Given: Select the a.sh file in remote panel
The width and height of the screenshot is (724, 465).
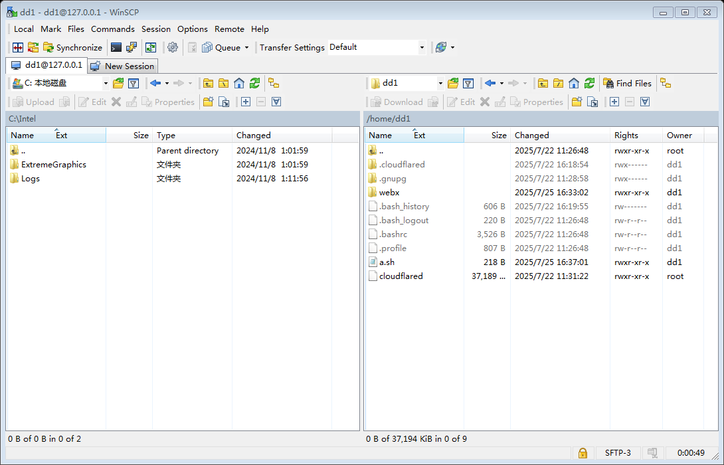Looking at the screenshot, I should pyautogui.click(x=387, y=262).
